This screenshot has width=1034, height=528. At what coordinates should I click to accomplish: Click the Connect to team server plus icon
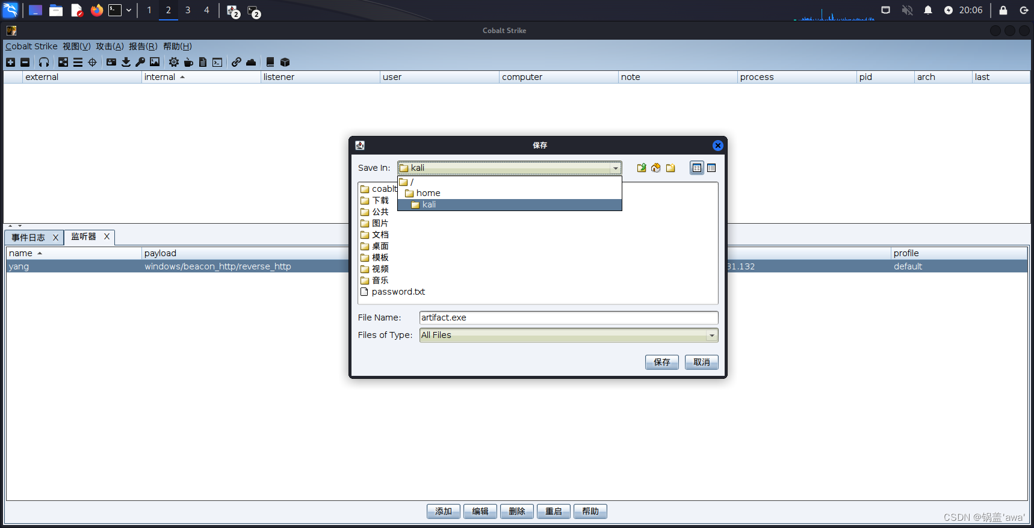pyautogui.click(x=10, y=62)
